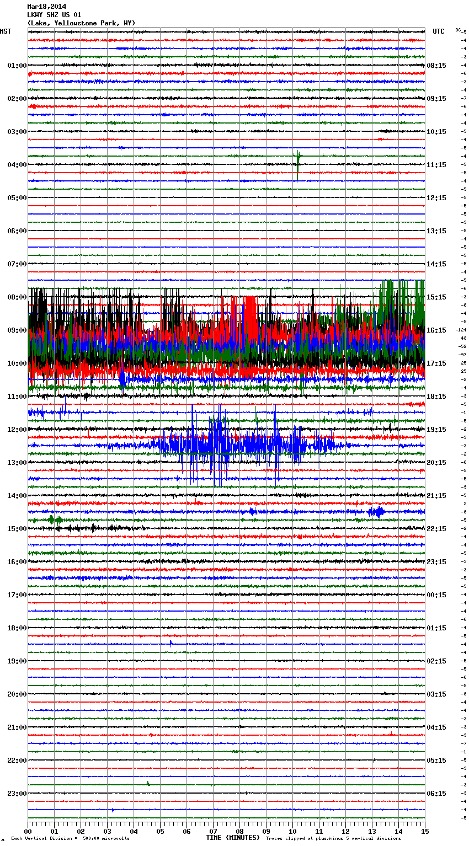Click the DC column header

coord(458,30)
